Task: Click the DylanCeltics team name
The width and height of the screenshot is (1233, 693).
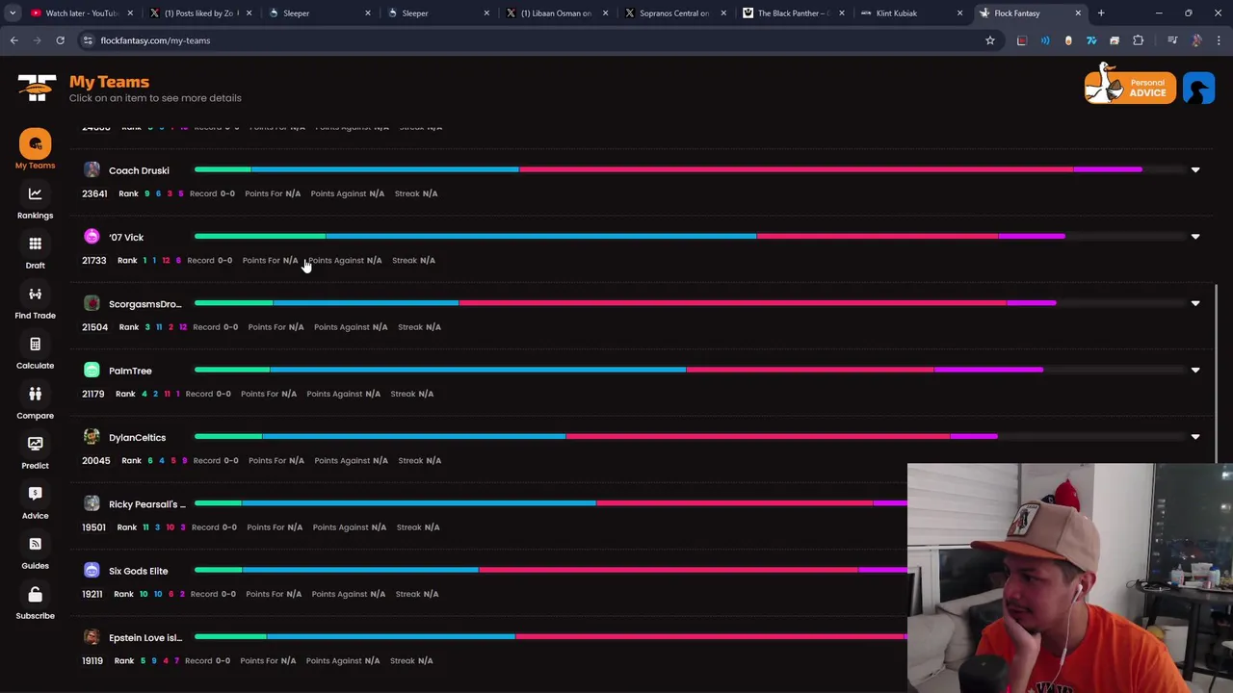Action: (x=137, y=437)
